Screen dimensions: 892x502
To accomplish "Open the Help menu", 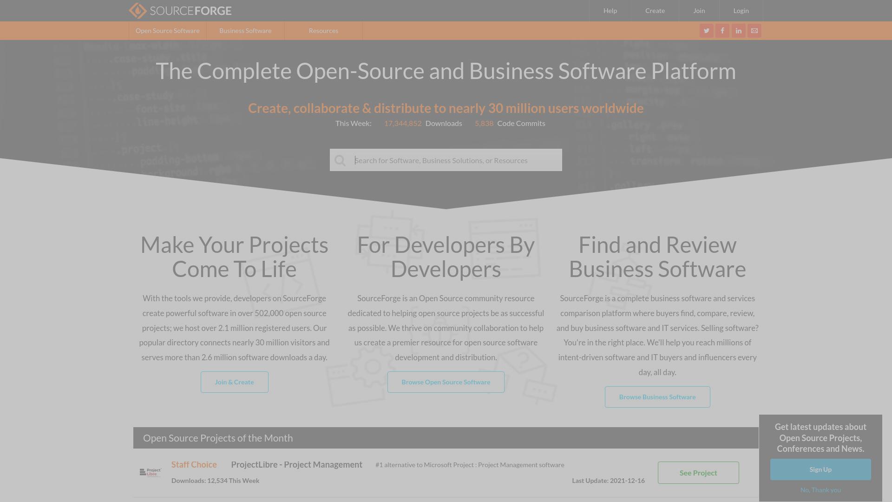I will point(610,11).
